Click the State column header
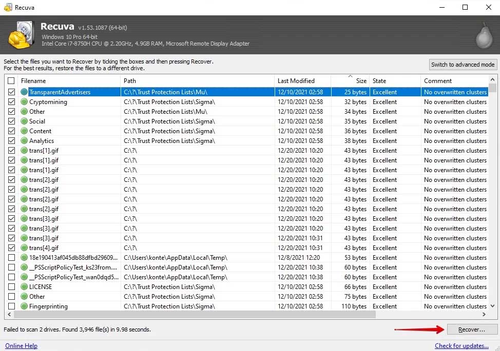 pos(394,81)
